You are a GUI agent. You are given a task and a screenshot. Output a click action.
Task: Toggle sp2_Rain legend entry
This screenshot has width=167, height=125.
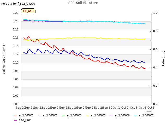click(x=23, y=120)
